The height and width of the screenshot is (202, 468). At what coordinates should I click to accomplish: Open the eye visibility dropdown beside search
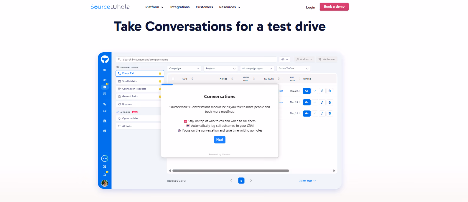click(x=285, y=59)
